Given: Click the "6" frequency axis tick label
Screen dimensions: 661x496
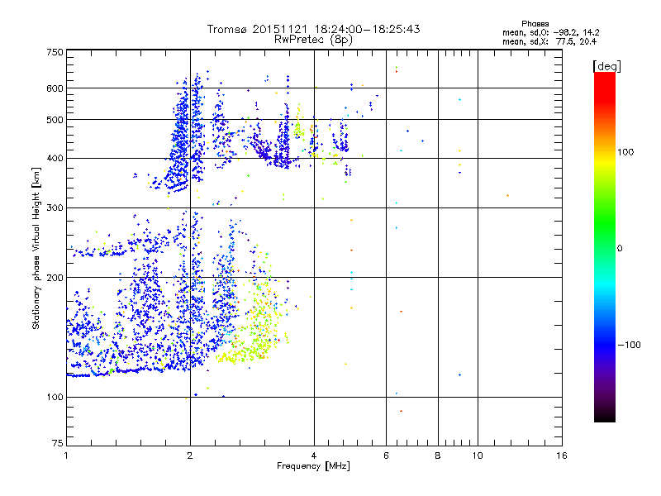Looking at the screenshot, I should [x=386, y=455].
